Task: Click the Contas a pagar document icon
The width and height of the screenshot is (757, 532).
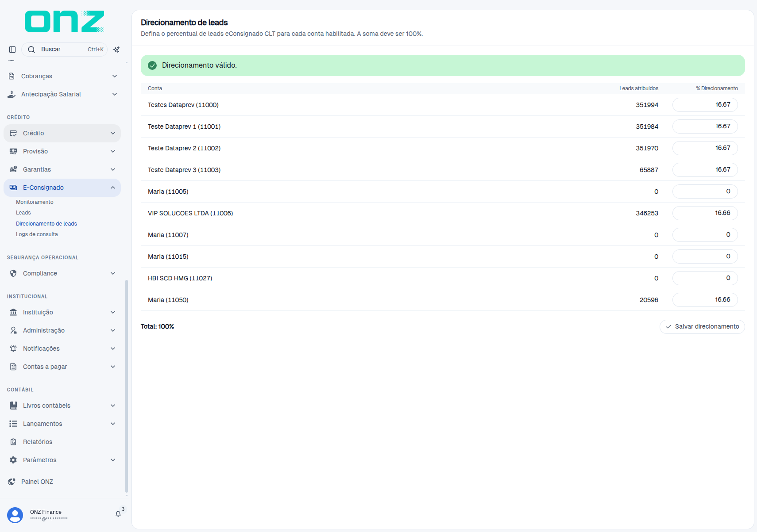Action: click(13, 367)
